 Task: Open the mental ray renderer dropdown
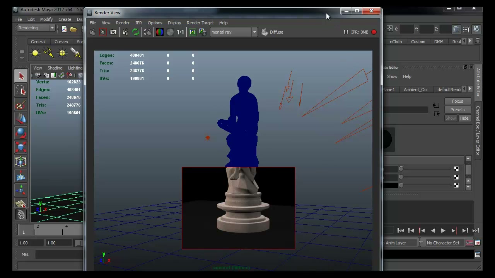tap(234, 32)
